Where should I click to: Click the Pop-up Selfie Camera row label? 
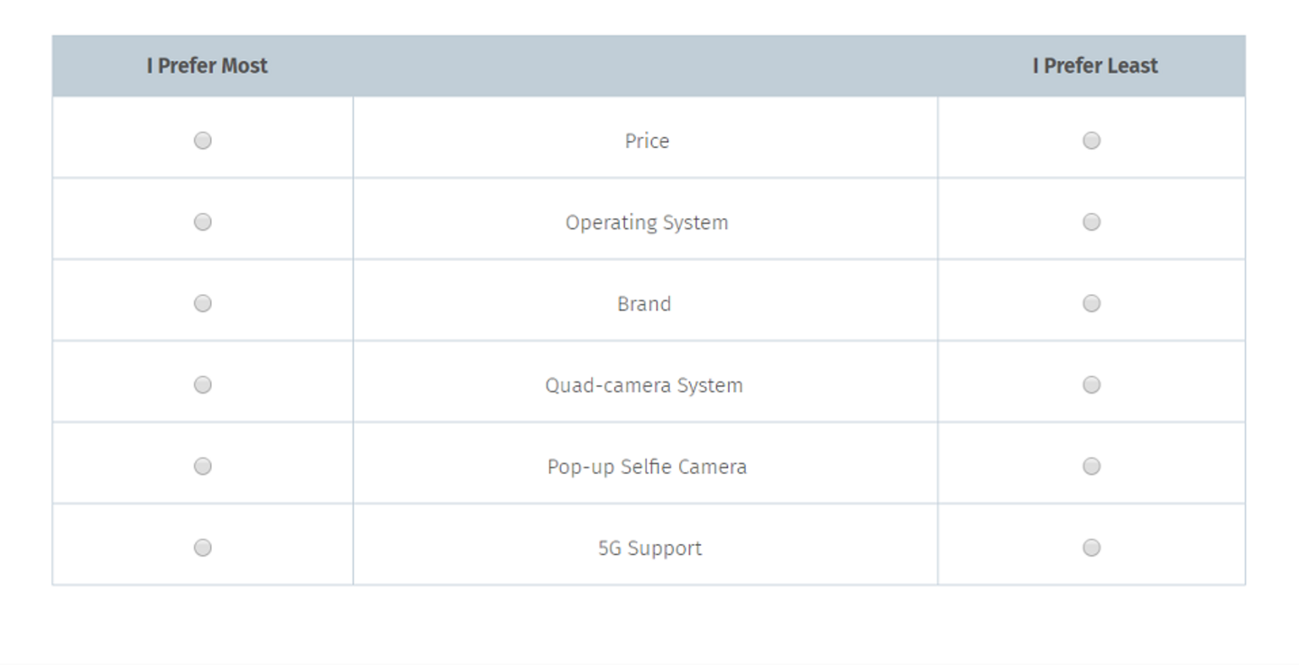click(647, 466)
